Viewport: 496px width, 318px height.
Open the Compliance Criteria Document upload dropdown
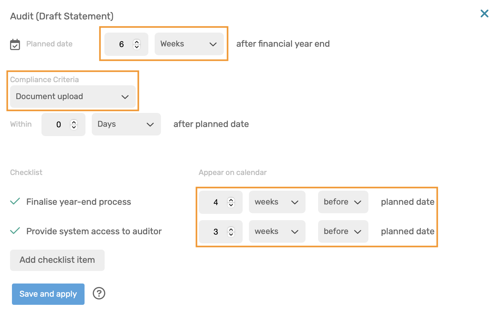tap(73, 97)
